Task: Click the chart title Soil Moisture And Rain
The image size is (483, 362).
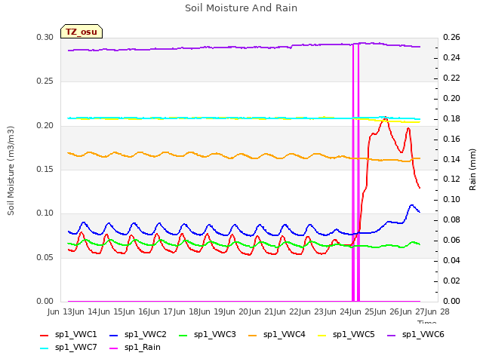Action: [241, 8]
